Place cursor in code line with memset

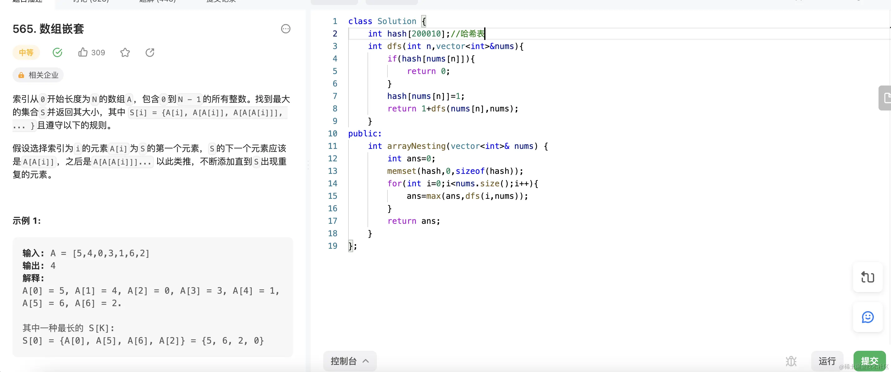[455, 171]
